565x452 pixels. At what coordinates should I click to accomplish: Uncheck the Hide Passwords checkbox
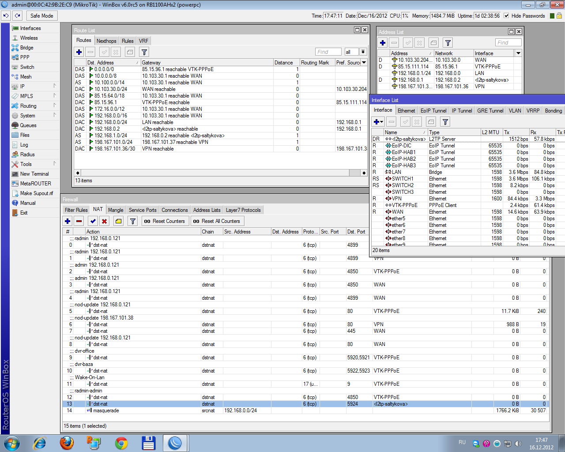coord(506,15)
